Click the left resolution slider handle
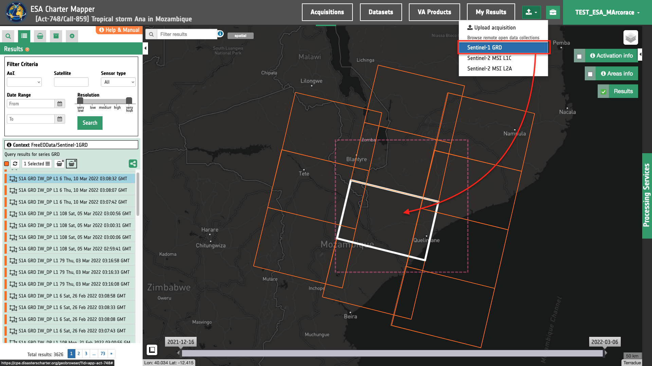The image size is (652, 366). [x=80, y=101]
